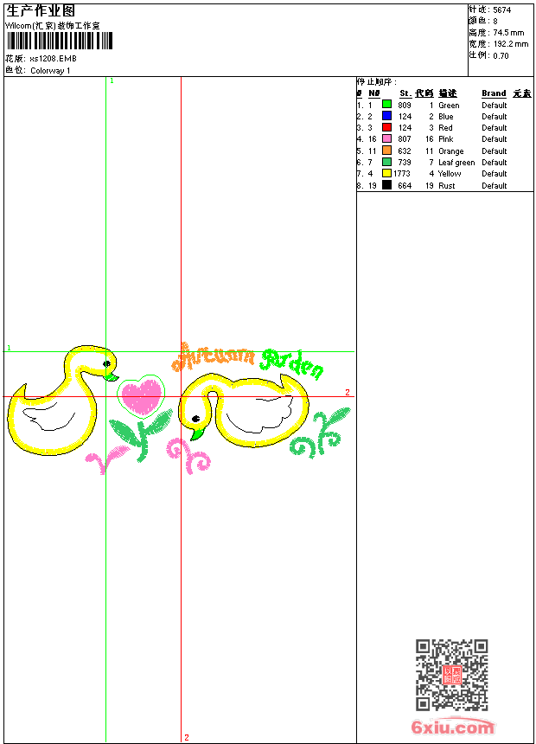Select the 'Pink' description text
Screen dimensions: 536x744
tap(446, 139)
